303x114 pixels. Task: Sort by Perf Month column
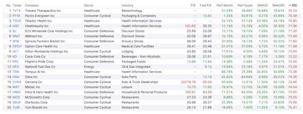[225, 5]
